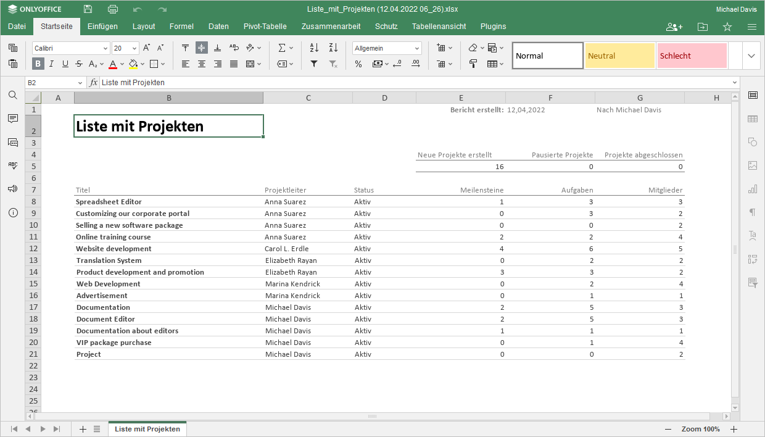765x437 pixels.
Task: Open cell settings in right sidebar
Action: coord(753,95)
